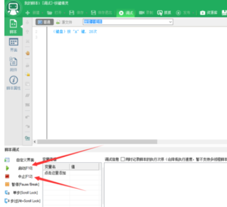Image resolution: width=227 pixels, height=207 pixels.
Task: Click line number 2 in editor gutter
Action: click(x=36, y=31)
